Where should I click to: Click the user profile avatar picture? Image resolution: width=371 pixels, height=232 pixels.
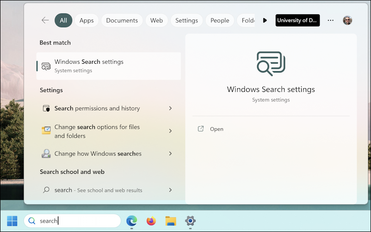coord(347,20)
